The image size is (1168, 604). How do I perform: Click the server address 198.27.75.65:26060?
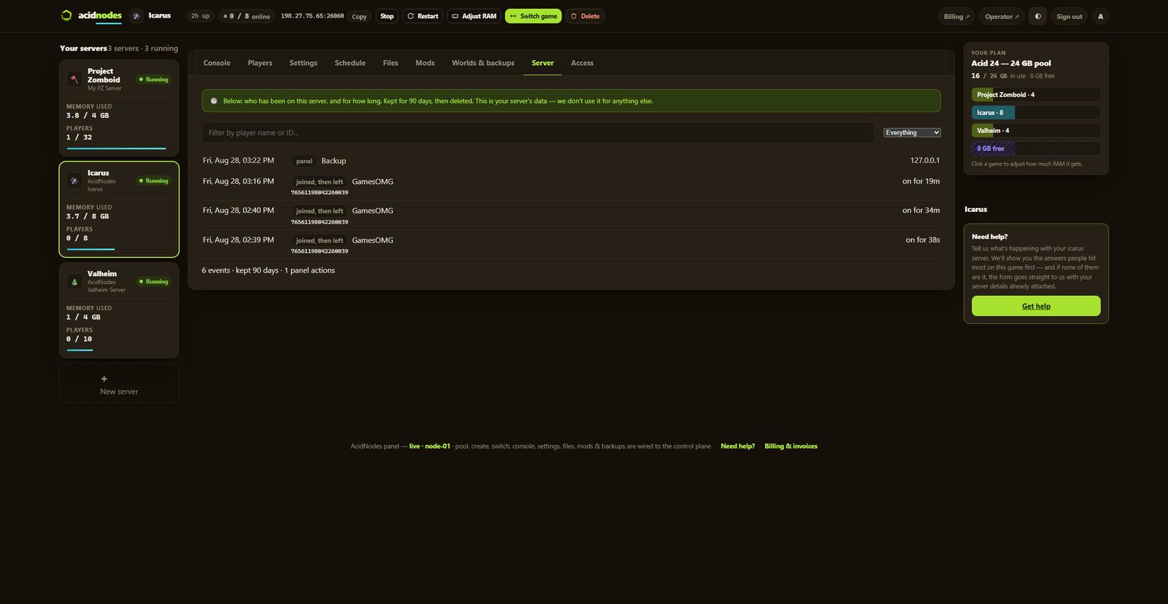[312, 16]
